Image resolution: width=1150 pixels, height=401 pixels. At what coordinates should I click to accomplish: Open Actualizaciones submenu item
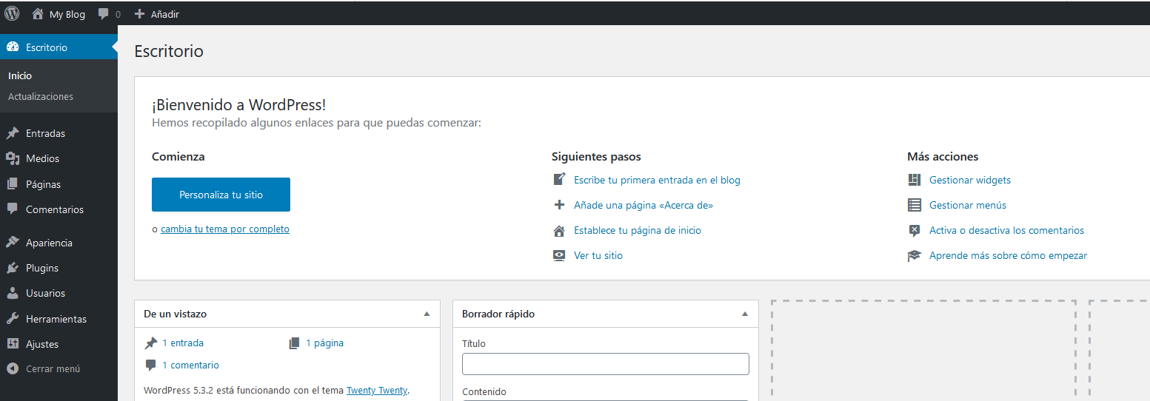tap(41, 96)
